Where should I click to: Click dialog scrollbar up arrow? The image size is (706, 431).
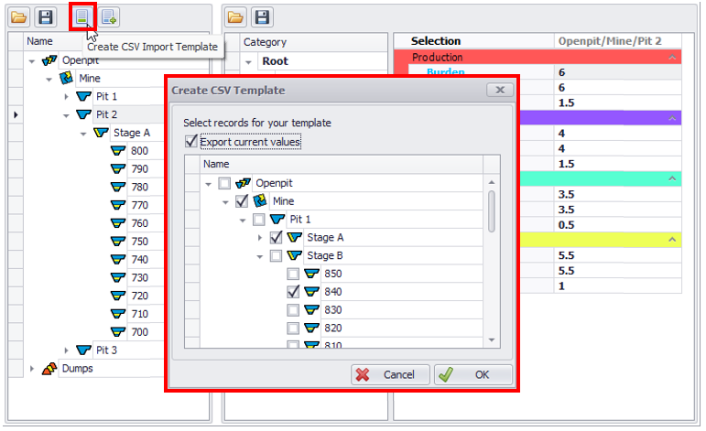[x=491, y=182]
